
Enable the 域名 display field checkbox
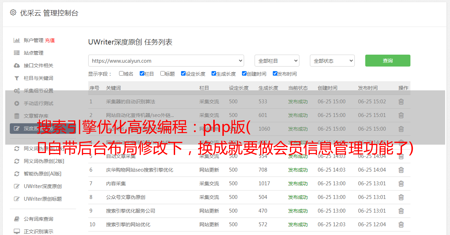coord(121,74)
